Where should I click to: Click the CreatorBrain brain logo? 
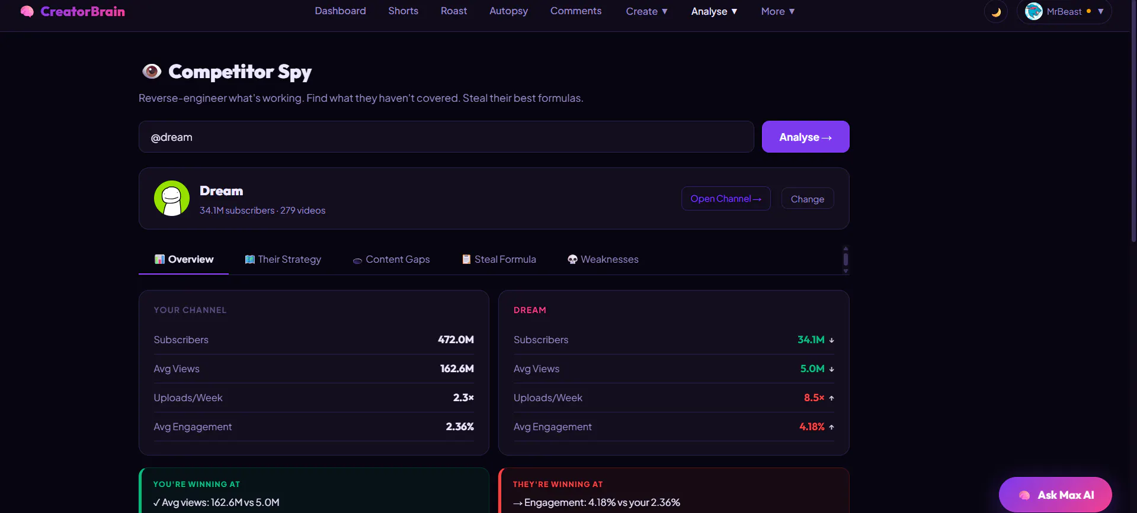coord(27,11)
